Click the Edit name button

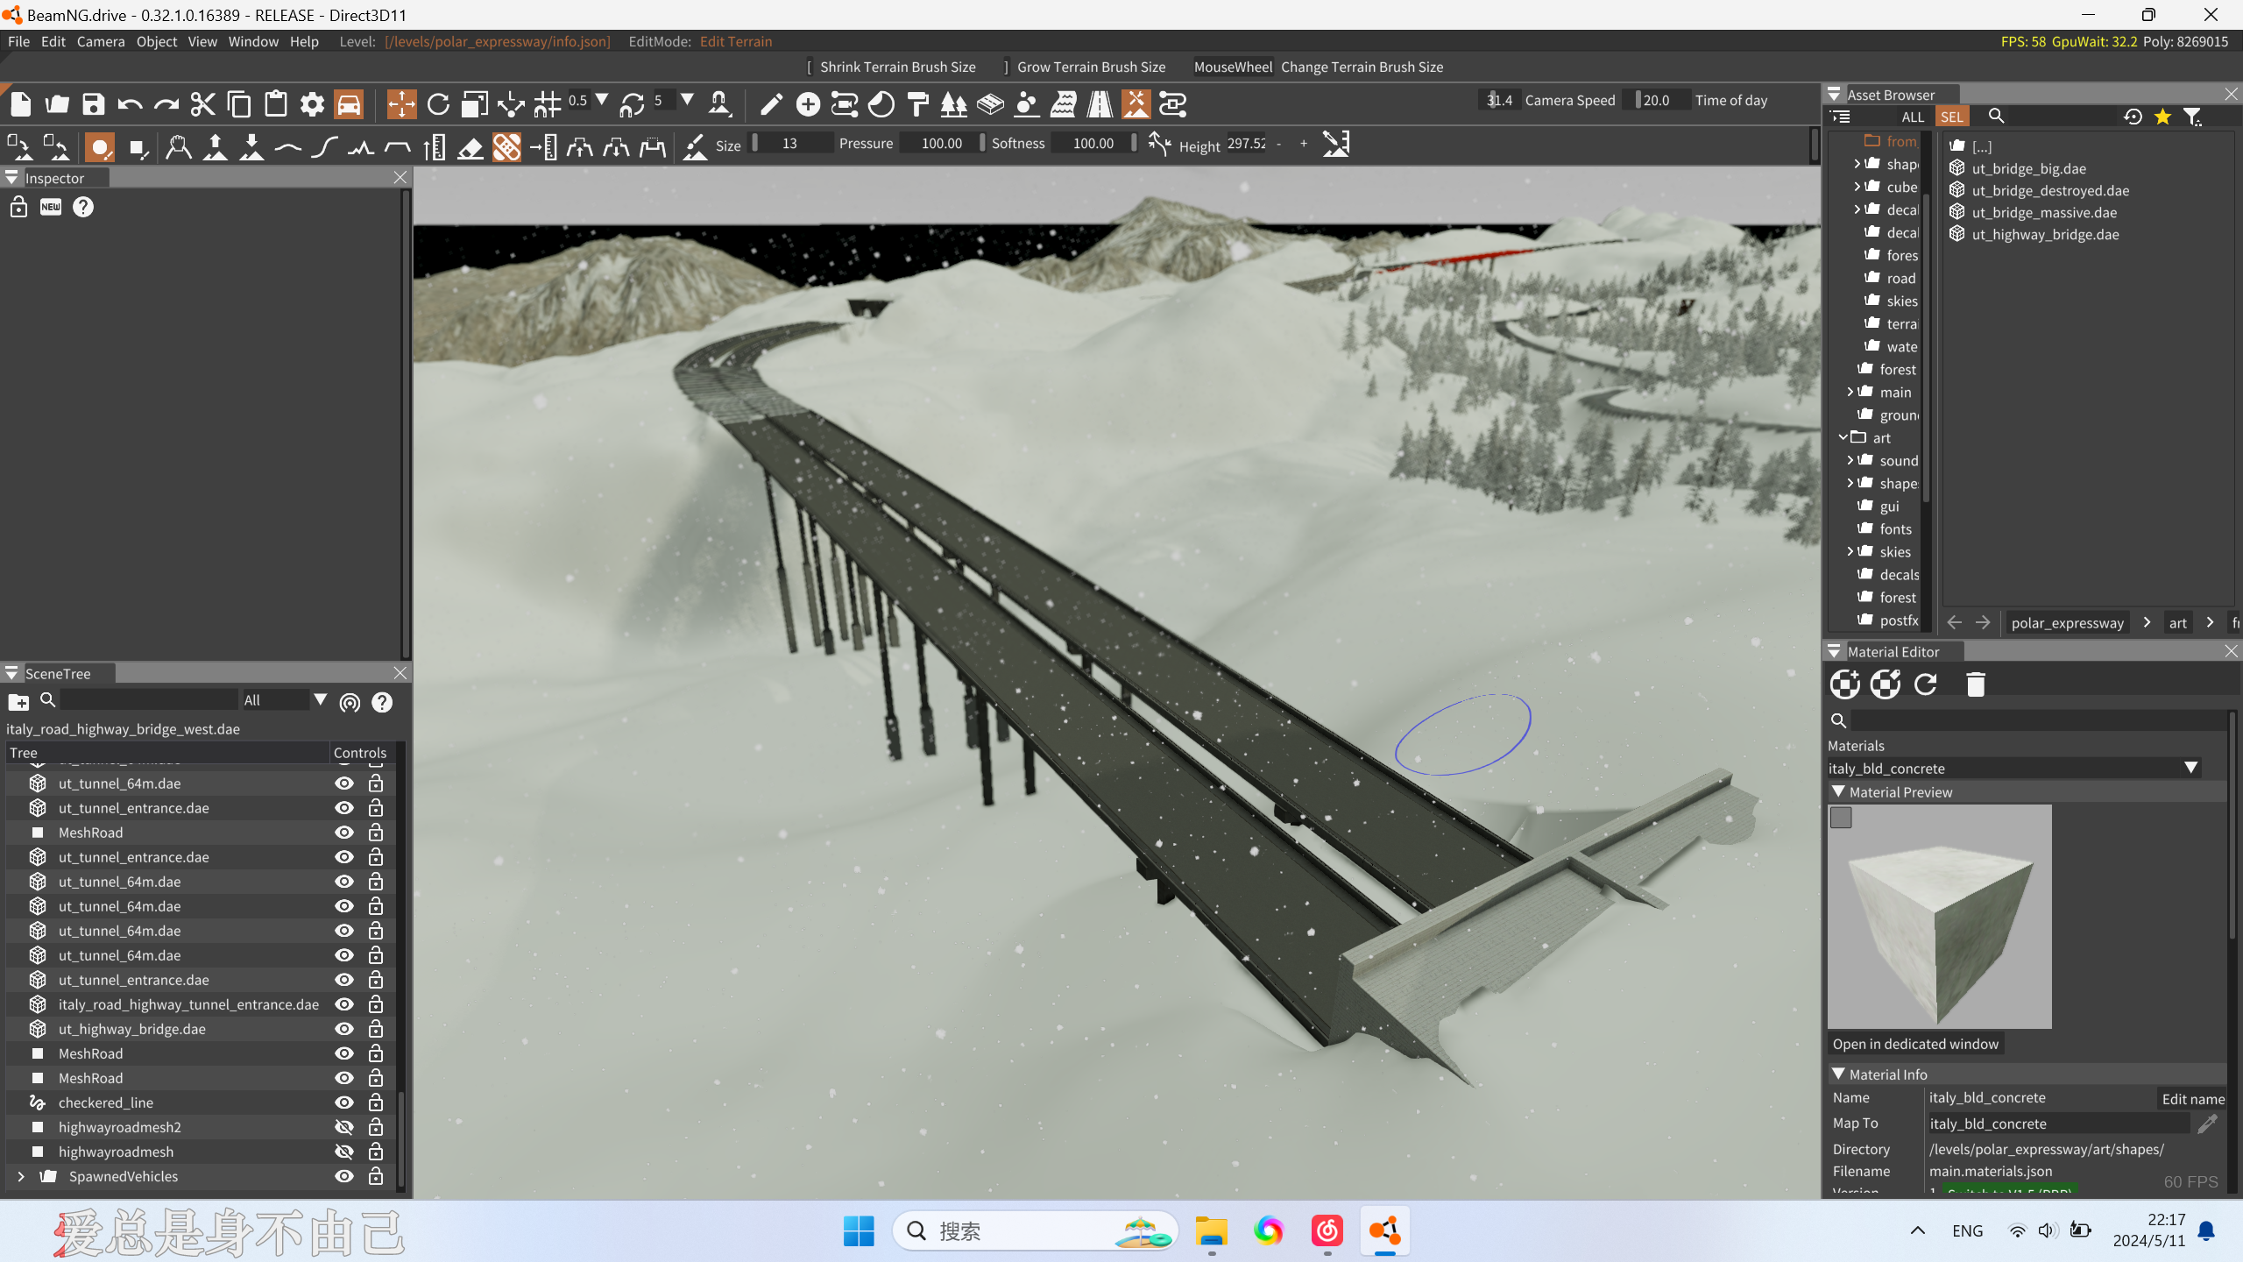[x=2192, y=1098]
